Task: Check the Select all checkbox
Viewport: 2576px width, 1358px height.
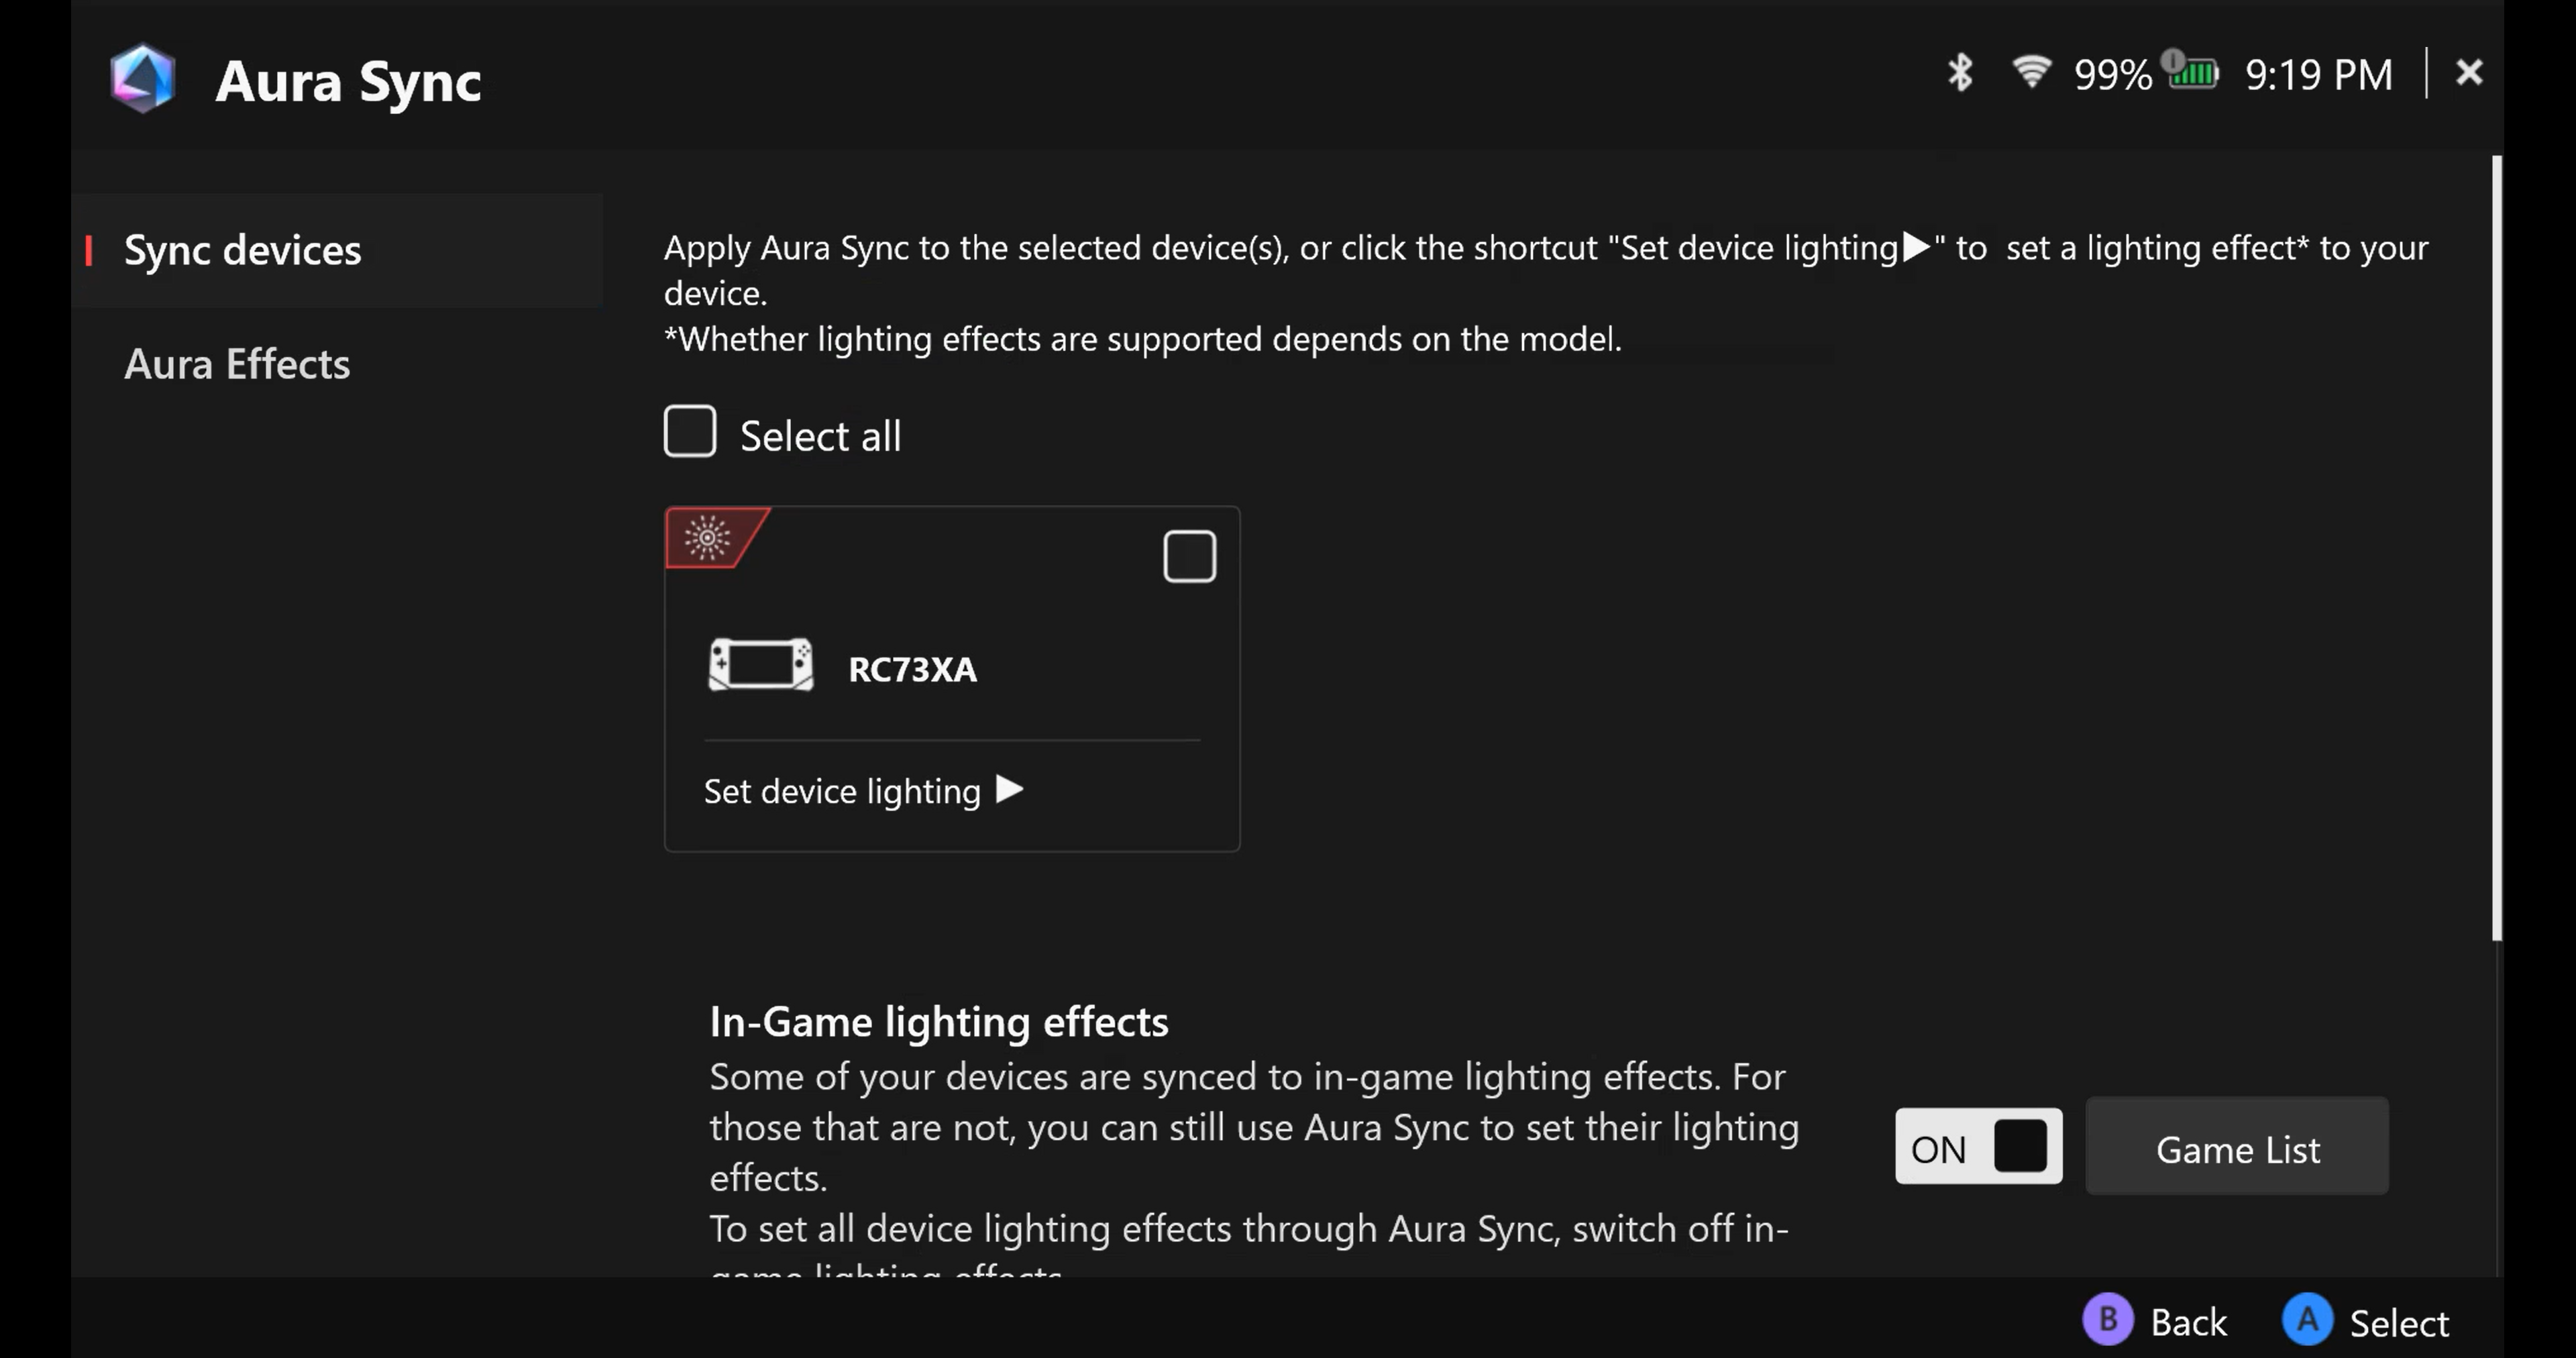Action: (x=690, y=432)
